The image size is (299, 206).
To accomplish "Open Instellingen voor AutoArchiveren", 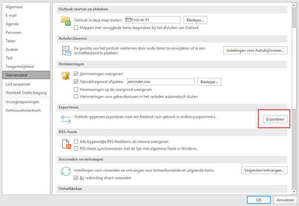I will pyautogui.click(x=255, y=50).
